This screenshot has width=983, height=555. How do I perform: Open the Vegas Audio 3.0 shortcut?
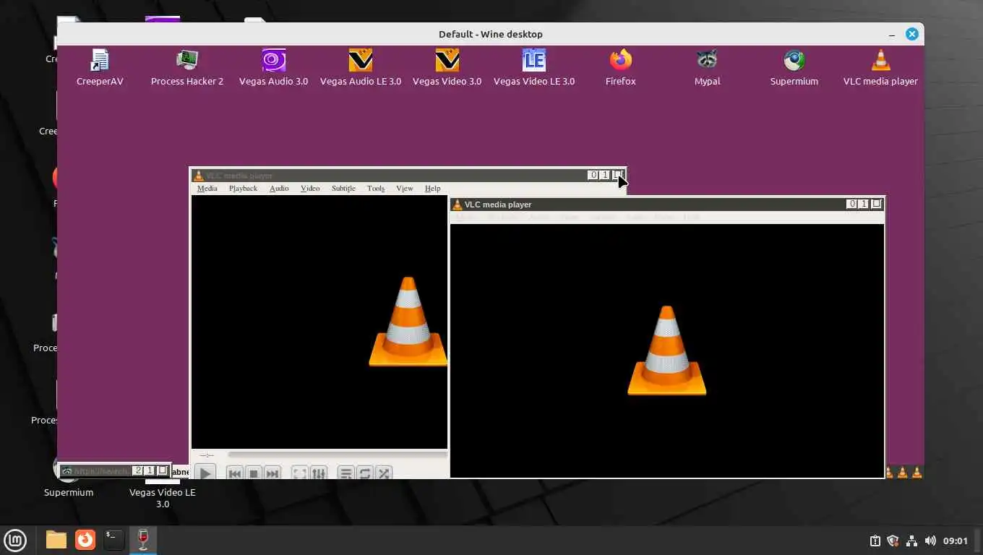(273, 68)
